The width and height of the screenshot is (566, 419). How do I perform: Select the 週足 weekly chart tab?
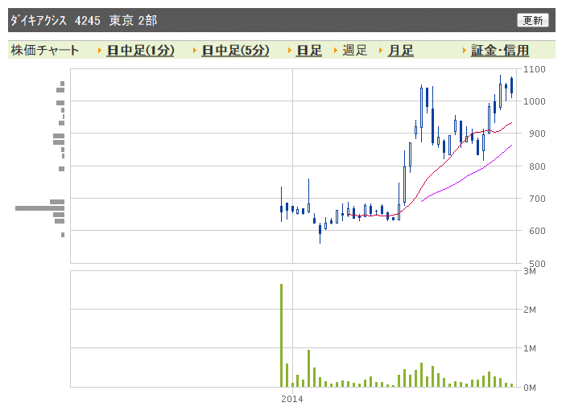tap(354, 50)
